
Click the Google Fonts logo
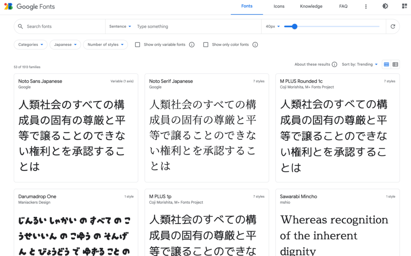[x=29, y=6]
